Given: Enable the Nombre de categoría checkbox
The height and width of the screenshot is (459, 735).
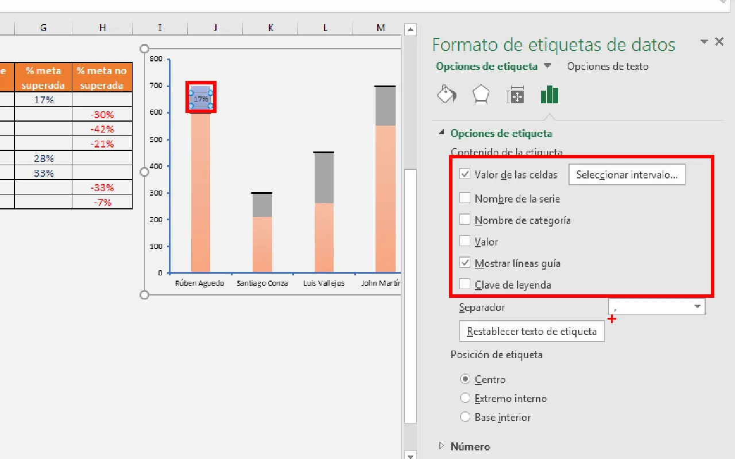Looking at the screenshot, I should pyautogui.click(x=465, y=220).
